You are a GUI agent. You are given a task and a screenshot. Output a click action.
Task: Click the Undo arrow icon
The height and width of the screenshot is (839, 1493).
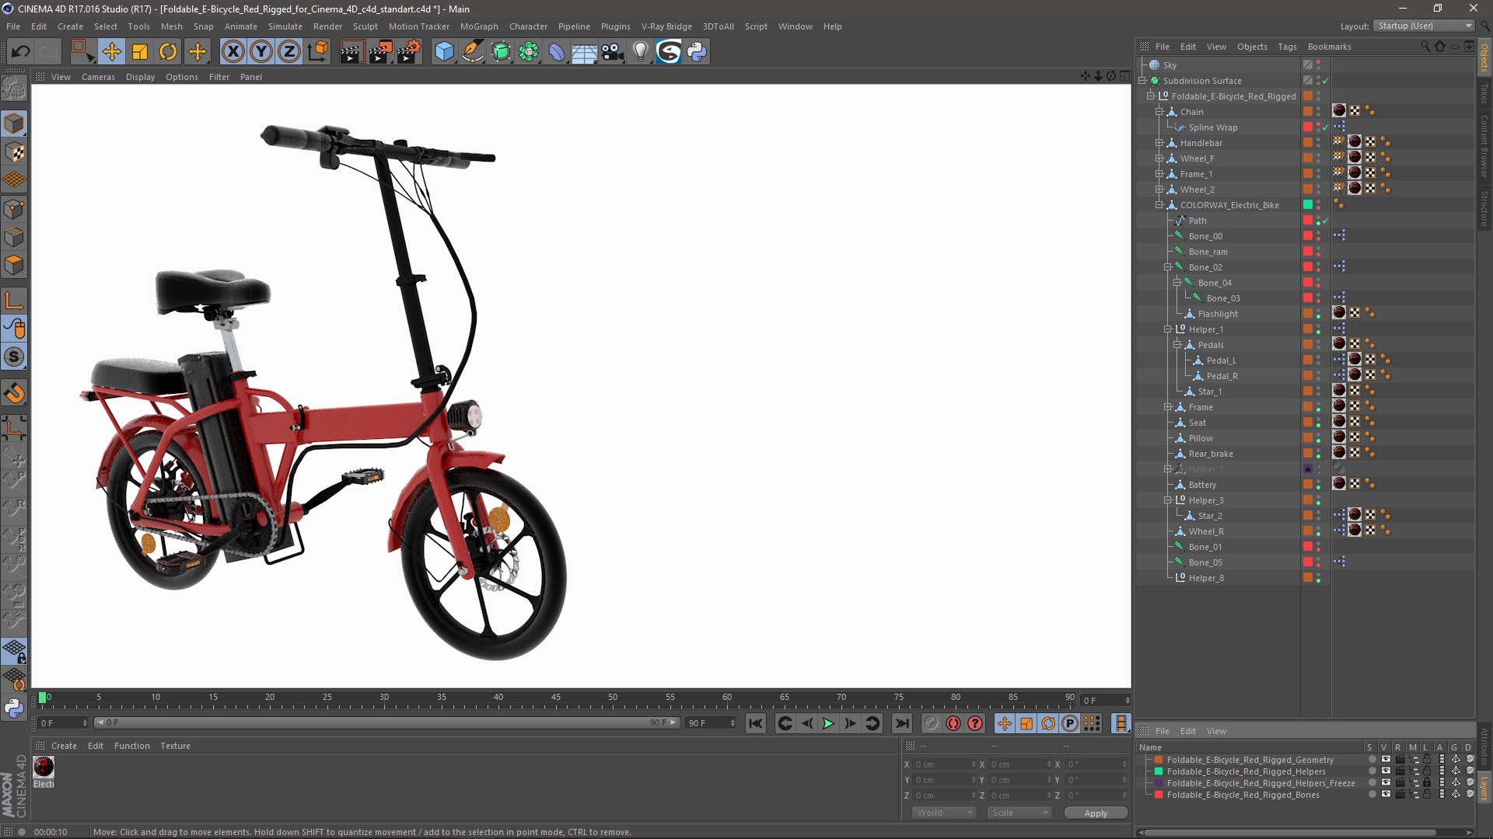point(21,52)
